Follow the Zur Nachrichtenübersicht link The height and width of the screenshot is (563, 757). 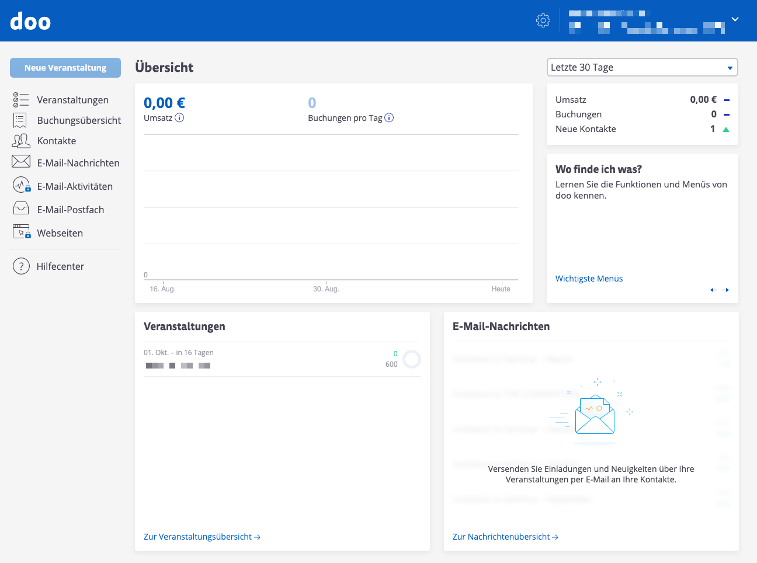tap(505, 537)
